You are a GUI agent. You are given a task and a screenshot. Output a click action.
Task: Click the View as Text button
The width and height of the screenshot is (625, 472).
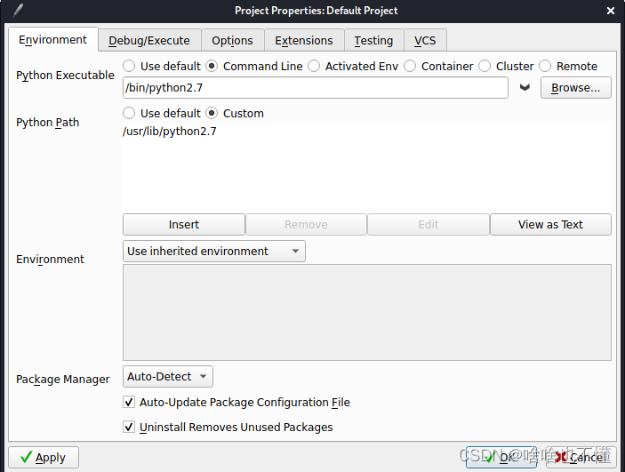pyautogui.click(x=550, y=224)
